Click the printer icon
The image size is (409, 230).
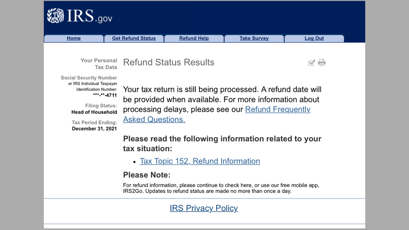pyautogui.click(x=322, y=63)
